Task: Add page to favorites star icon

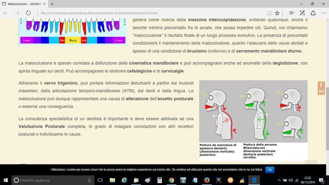Action: 277,13
